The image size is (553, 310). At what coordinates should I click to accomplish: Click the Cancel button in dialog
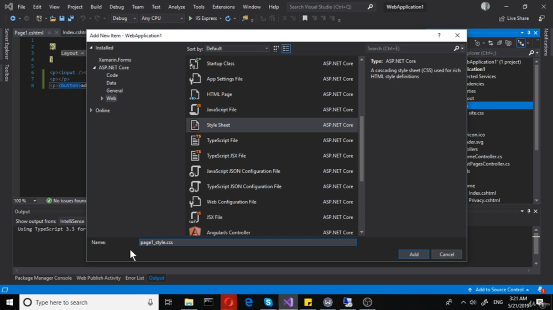(x=447, y=254)
